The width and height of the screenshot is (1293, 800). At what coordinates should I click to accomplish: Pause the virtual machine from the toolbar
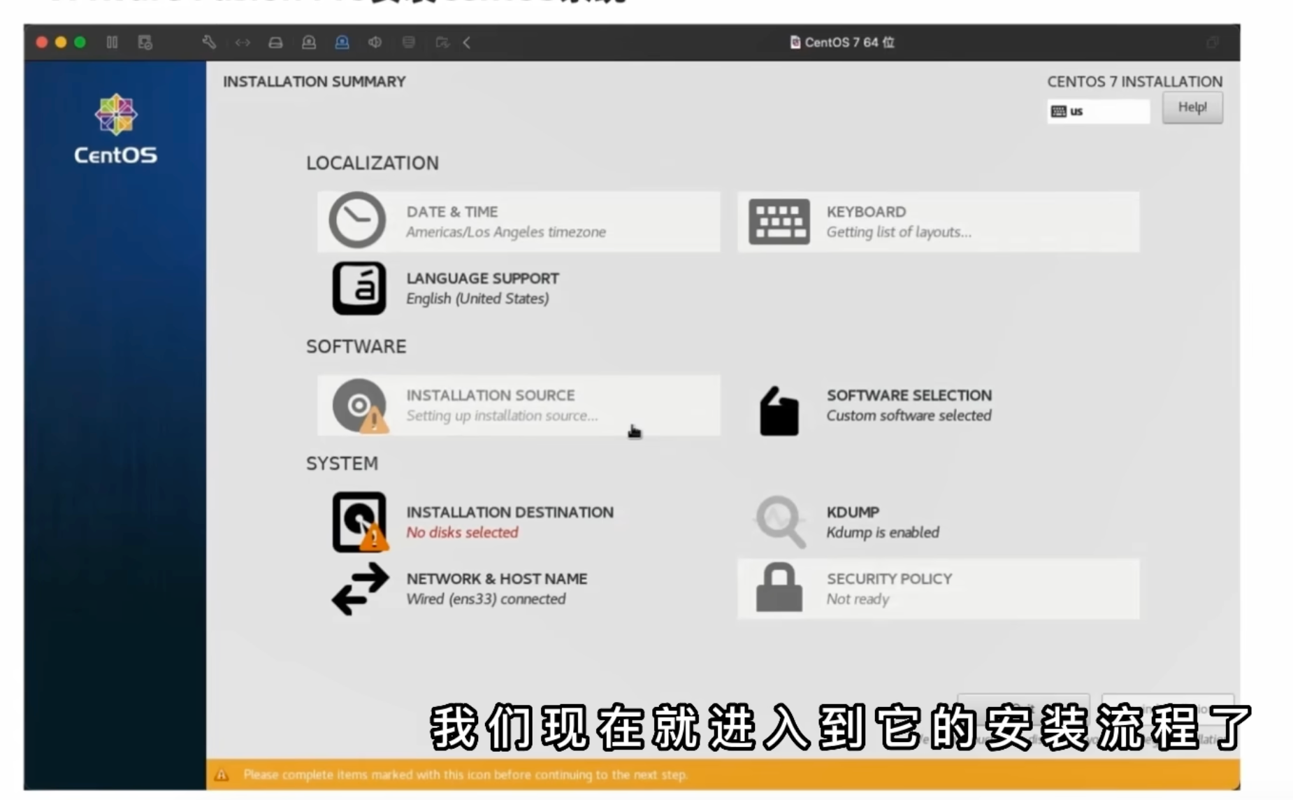[x=112, y=43]
